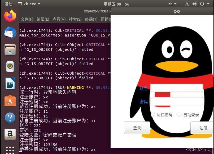The height and width of the screenshot is (154, 214).
Task: Click the 活动 activities button
Action: coord(8,4)
